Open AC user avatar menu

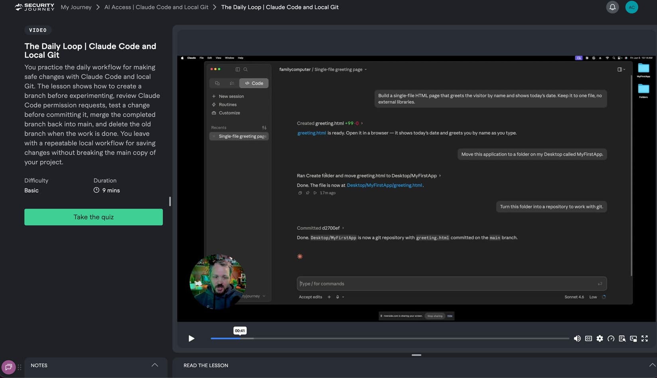pyautogui.click(x=631, y=7)
